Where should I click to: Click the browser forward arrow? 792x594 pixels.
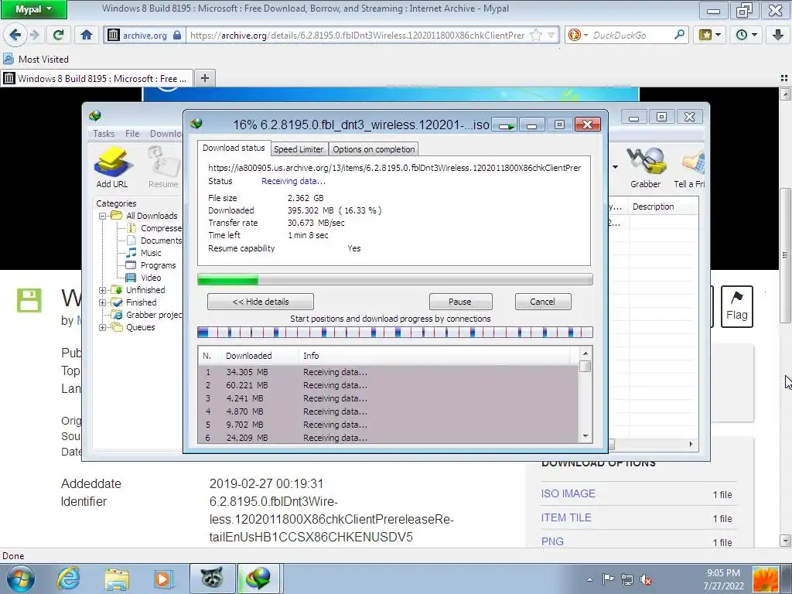(x=35, y=35)
